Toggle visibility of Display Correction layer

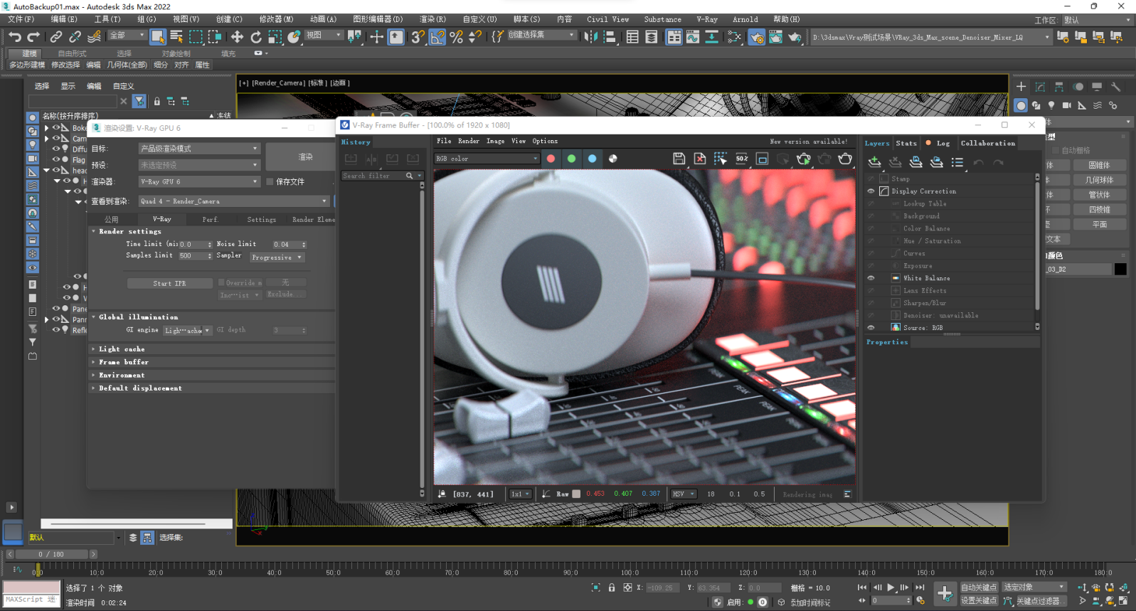point(871,191)
